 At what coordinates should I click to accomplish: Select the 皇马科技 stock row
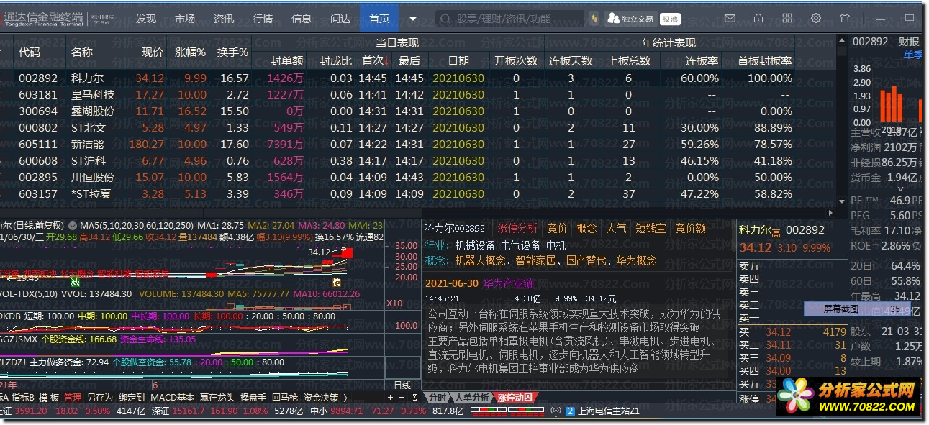click(419, 94)
